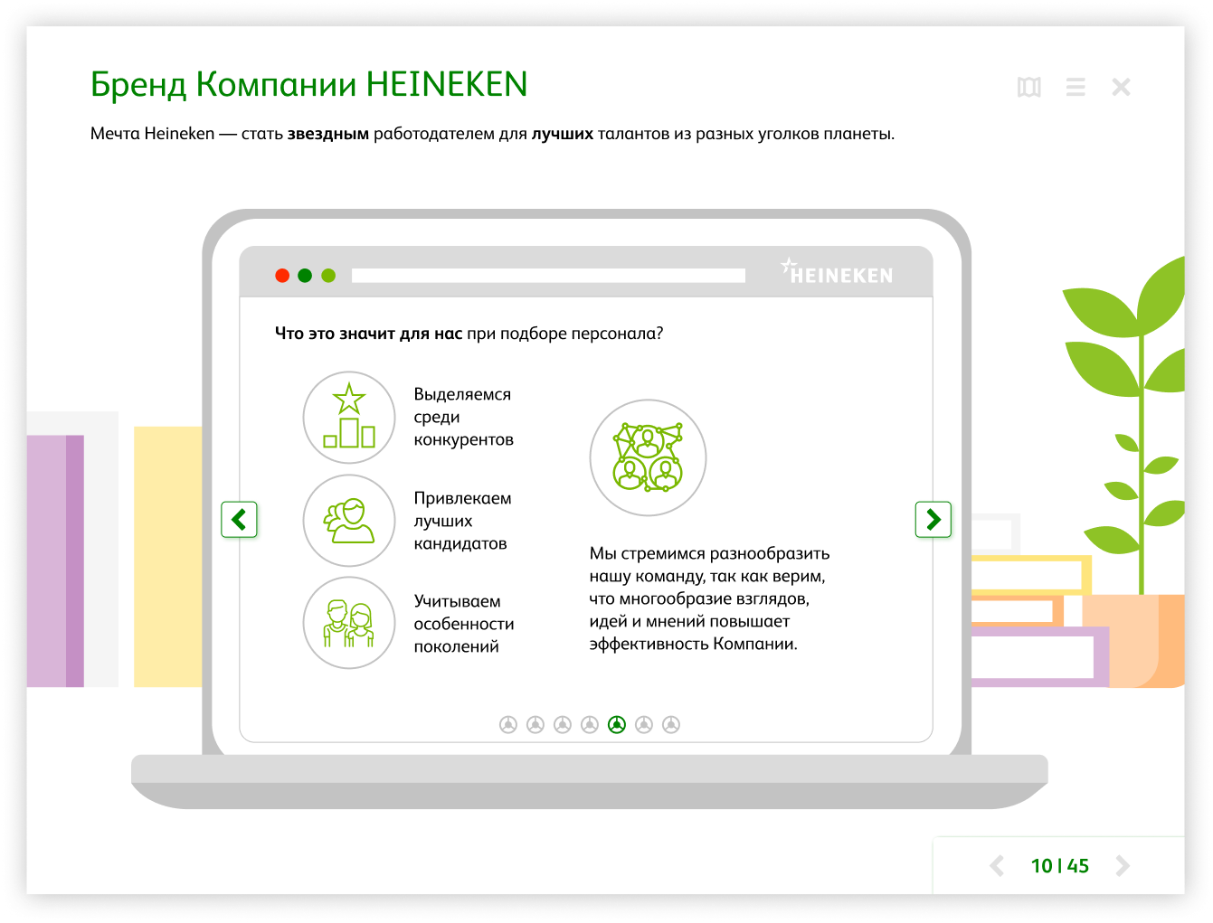Click text 'Привлекаем лучших кандидатов'
The image size is (1213, 923).
click(462, 521)
